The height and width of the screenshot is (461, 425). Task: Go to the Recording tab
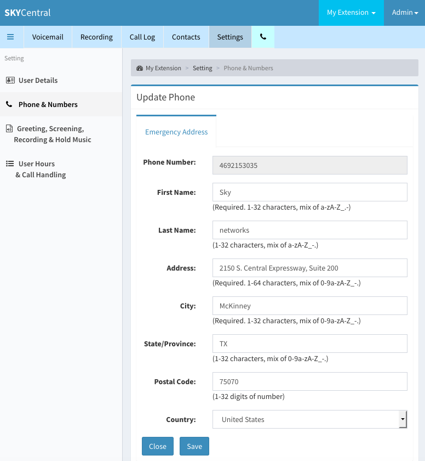[x=96, y=37]
